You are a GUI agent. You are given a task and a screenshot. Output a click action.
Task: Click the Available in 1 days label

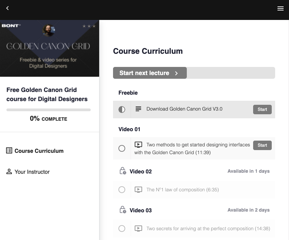(248, 171)
